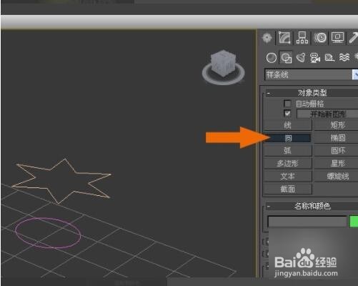Choose the 椭圆 ellipse button
The height and width of the screenshot is (286, 358).
[x=337, y=138]
